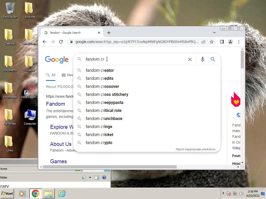This screenshot has height=199, width=266.
Task: Select the Favorites desktop folder
Action: click(x=10, y=117)
